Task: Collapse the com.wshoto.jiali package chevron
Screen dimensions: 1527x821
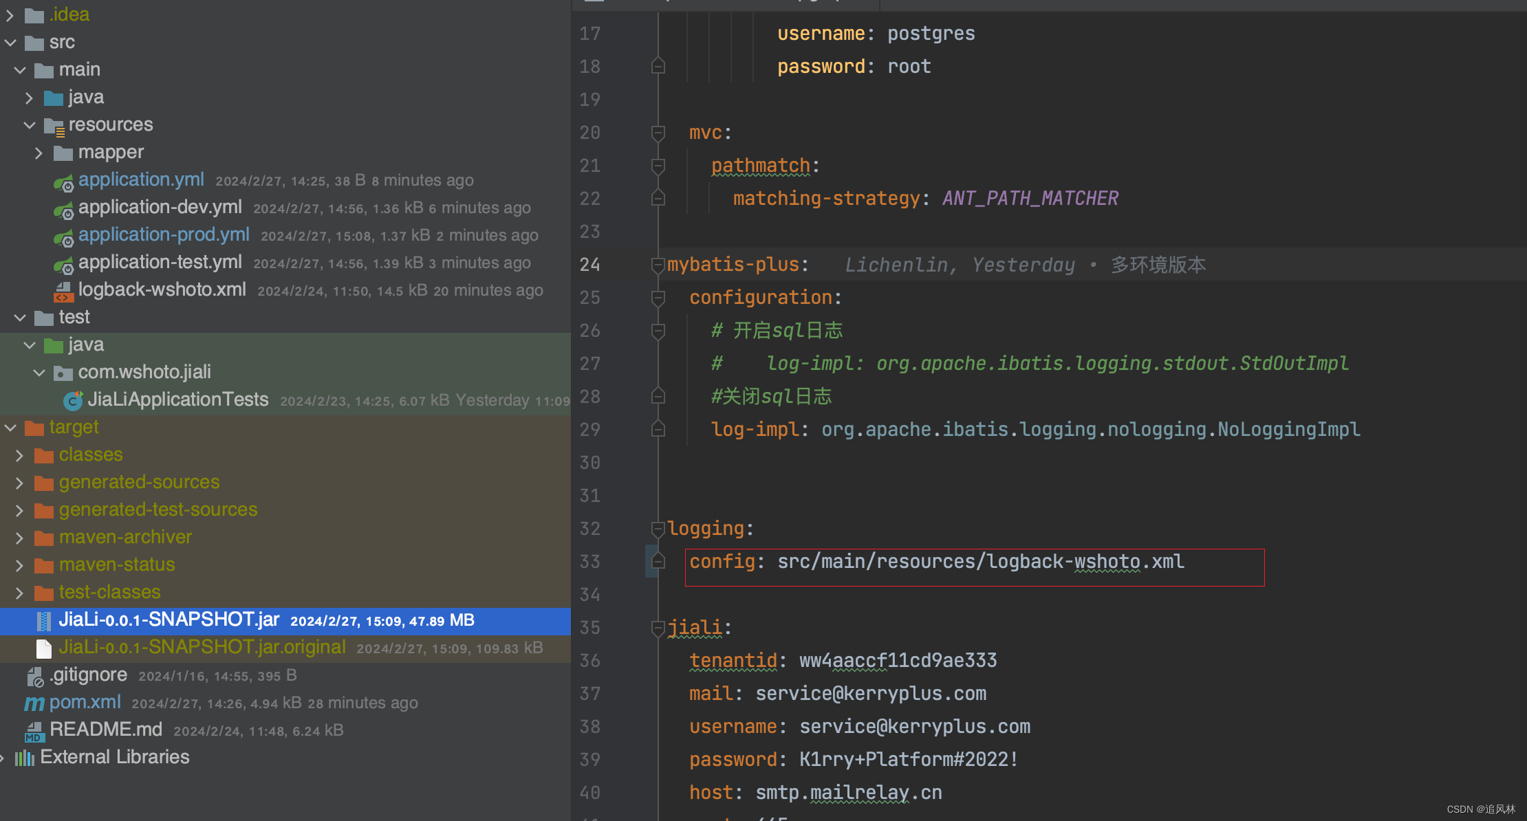Action: (x=39, y=373)
